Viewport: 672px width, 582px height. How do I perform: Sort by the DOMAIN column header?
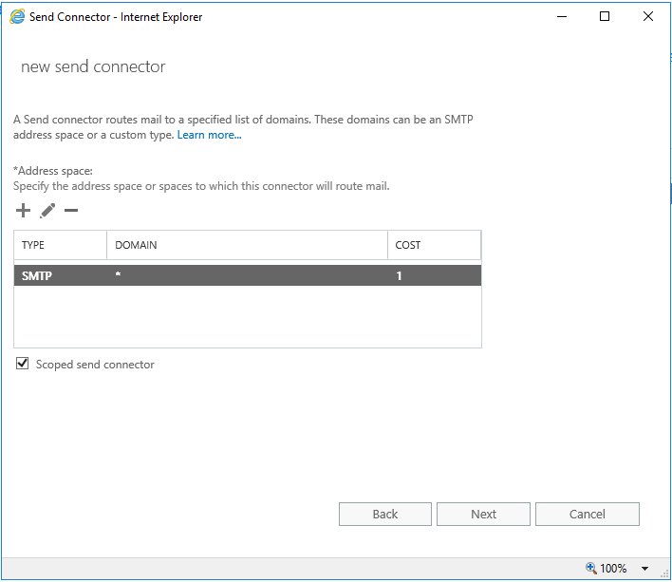click(247, 245)
